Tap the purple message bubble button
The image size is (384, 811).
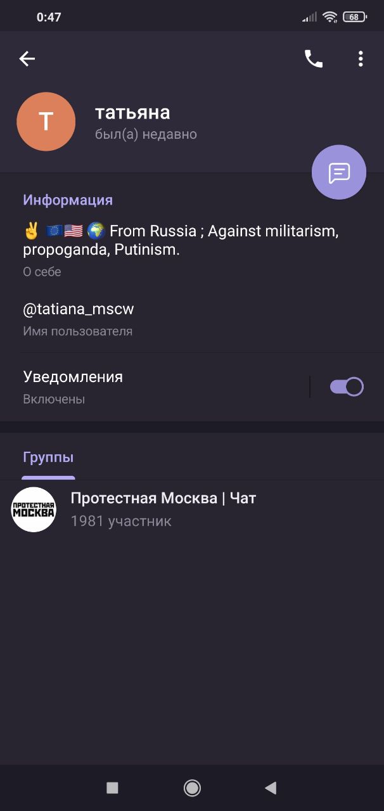[339, 172]
